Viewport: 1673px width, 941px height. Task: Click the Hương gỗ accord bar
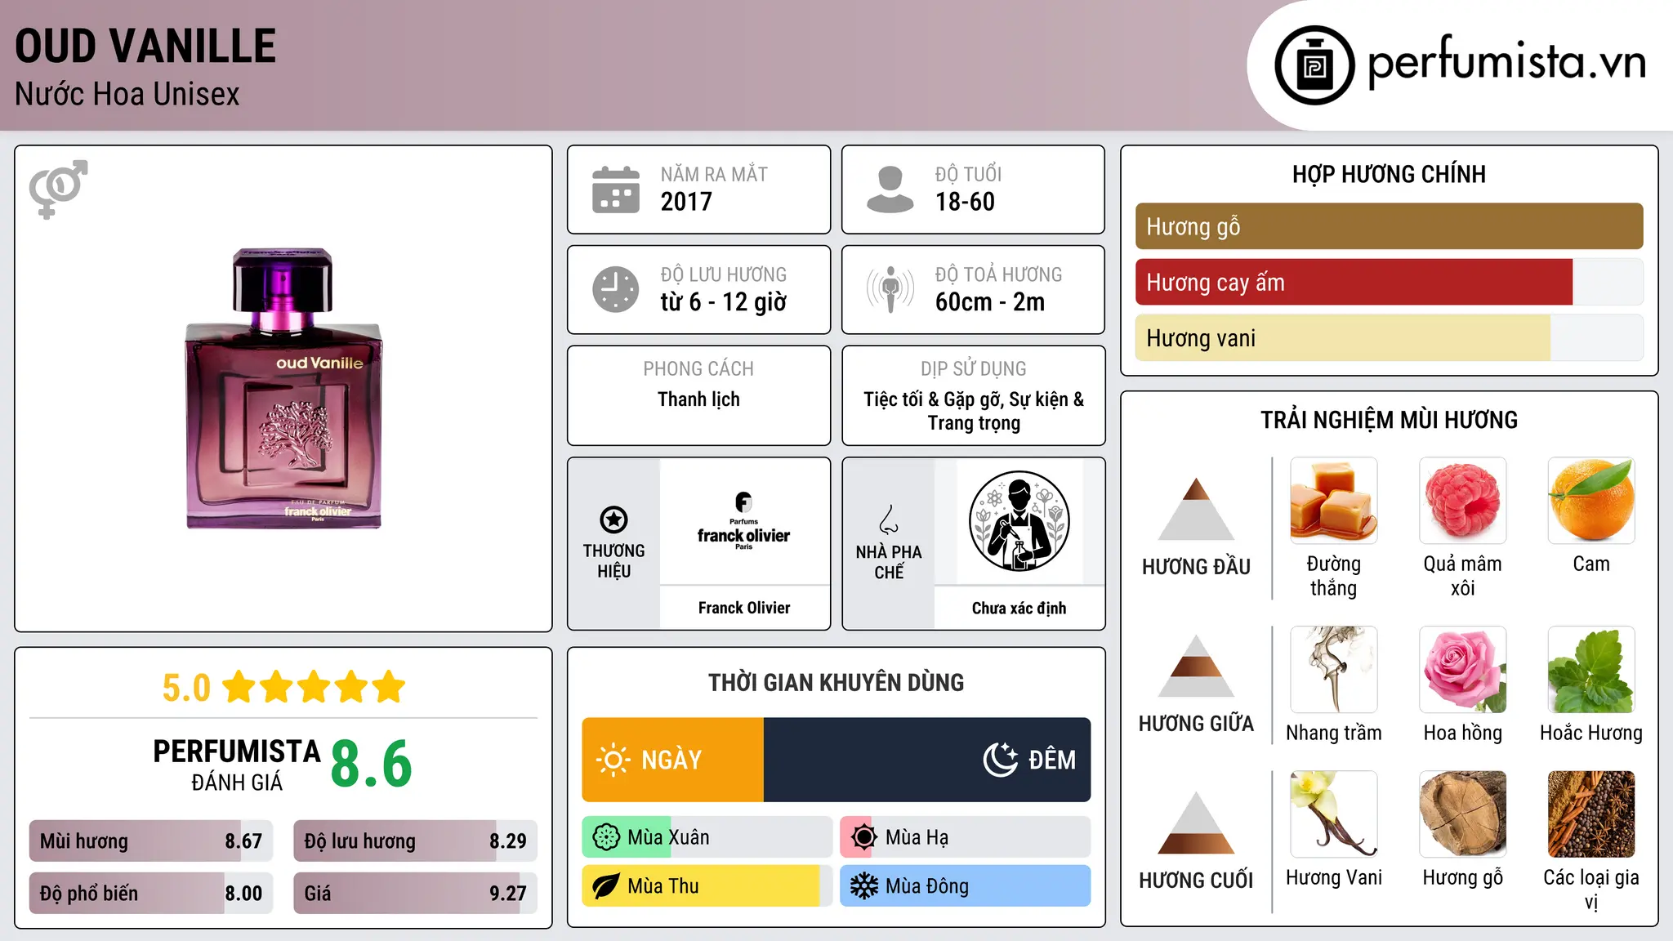[x=1389, y=226]
